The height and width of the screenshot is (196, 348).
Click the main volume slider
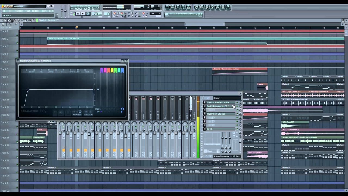(x=62, y=10)
